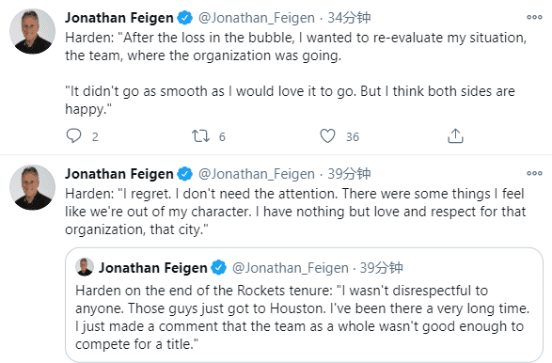Reply to the 34-minute Harden tweet

73,136
